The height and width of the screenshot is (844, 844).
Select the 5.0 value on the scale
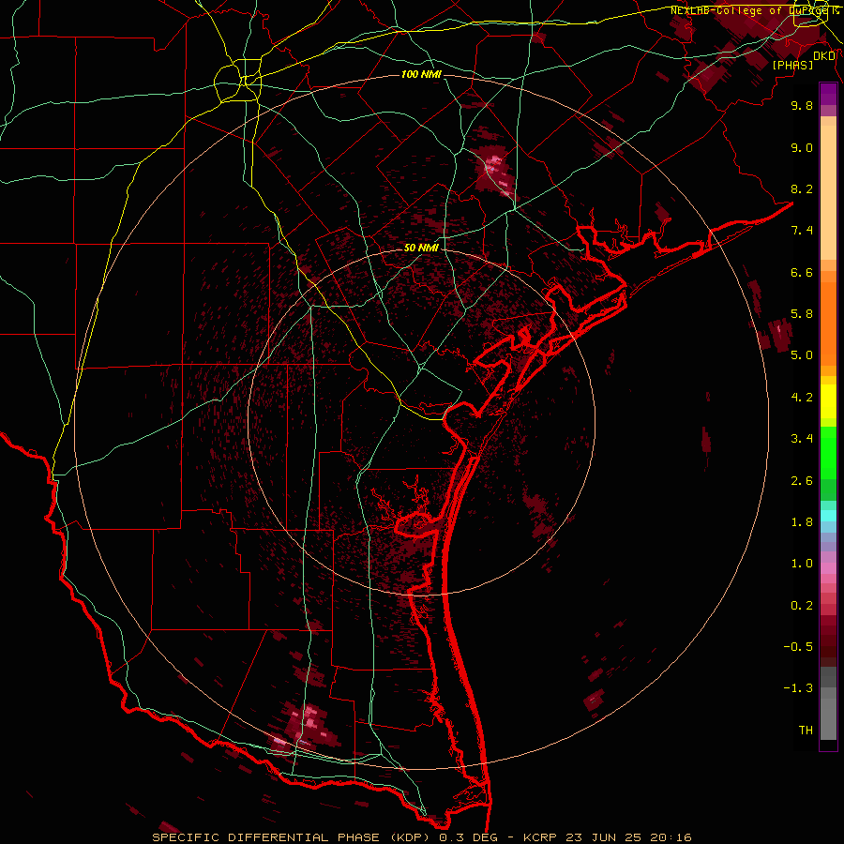802,355
